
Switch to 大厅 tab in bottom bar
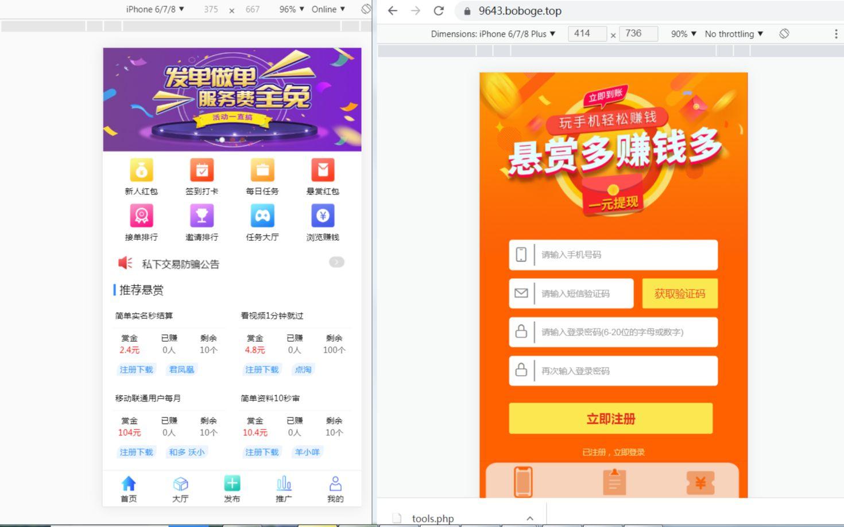point(180,489)
